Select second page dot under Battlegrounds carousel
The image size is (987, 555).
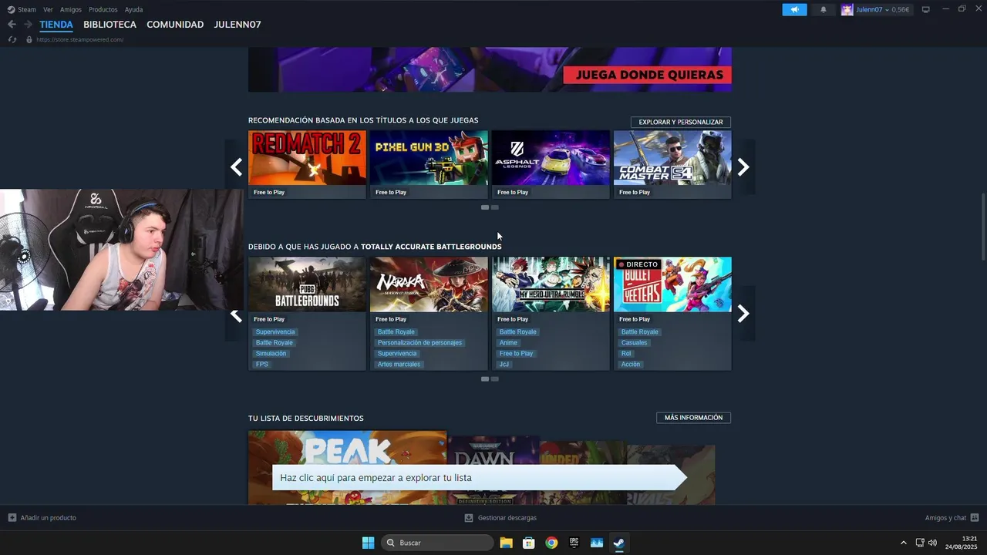coord(495,379)
